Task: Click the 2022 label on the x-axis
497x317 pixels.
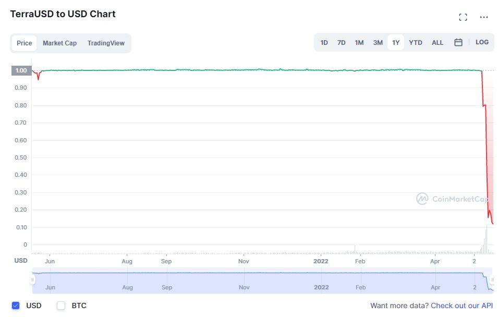Action: [321, 261]
